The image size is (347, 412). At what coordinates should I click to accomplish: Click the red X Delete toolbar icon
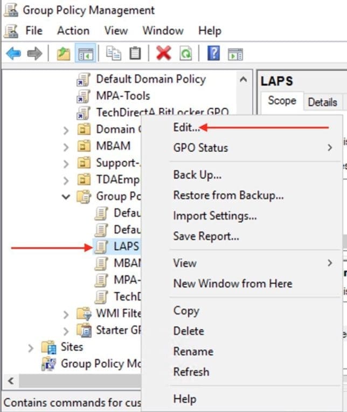(163, 53)
